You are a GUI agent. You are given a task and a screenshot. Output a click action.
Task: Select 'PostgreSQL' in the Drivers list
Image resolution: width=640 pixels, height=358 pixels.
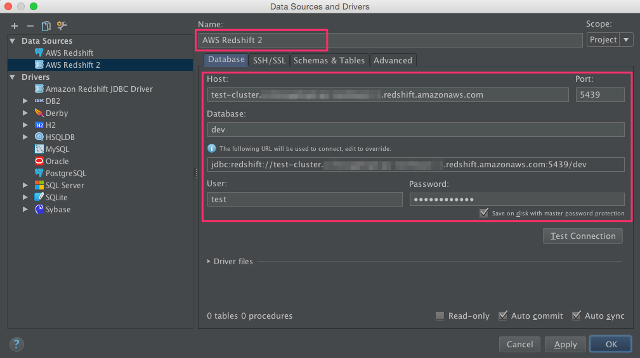[x=100, y=173]
